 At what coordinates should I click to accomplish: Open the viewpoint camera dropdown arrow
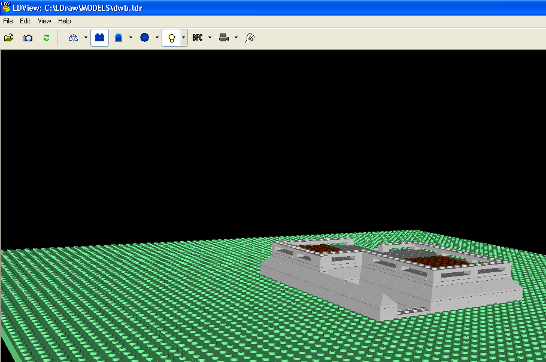click(x=236, y=38)
